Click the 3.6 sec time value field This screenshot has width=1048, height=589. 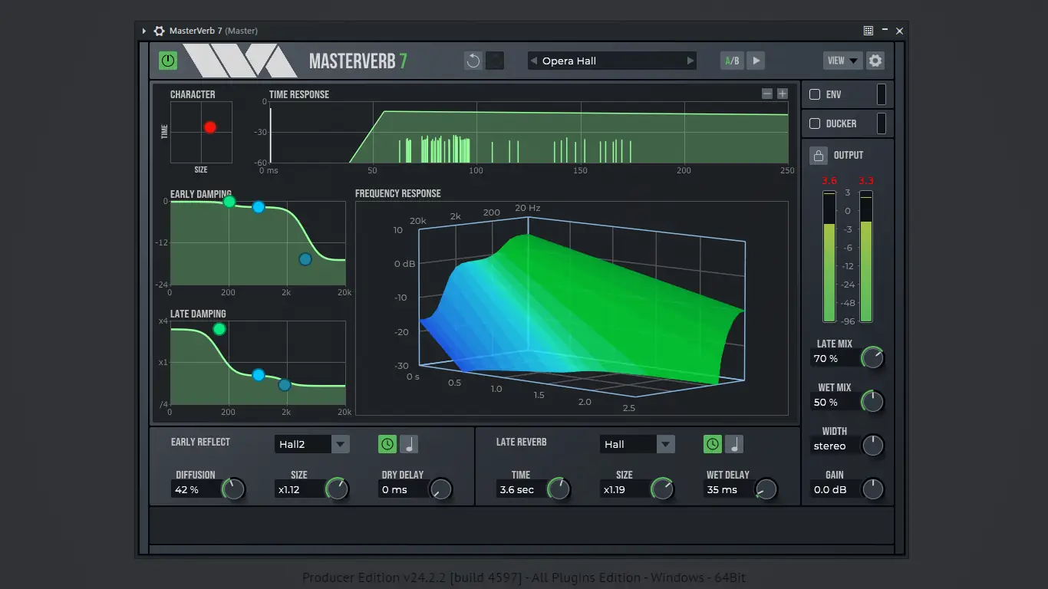521,489
